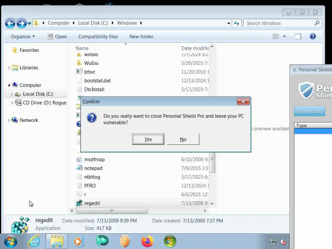
Task: Sort by the Date modified column header
Action: [195, 48]
